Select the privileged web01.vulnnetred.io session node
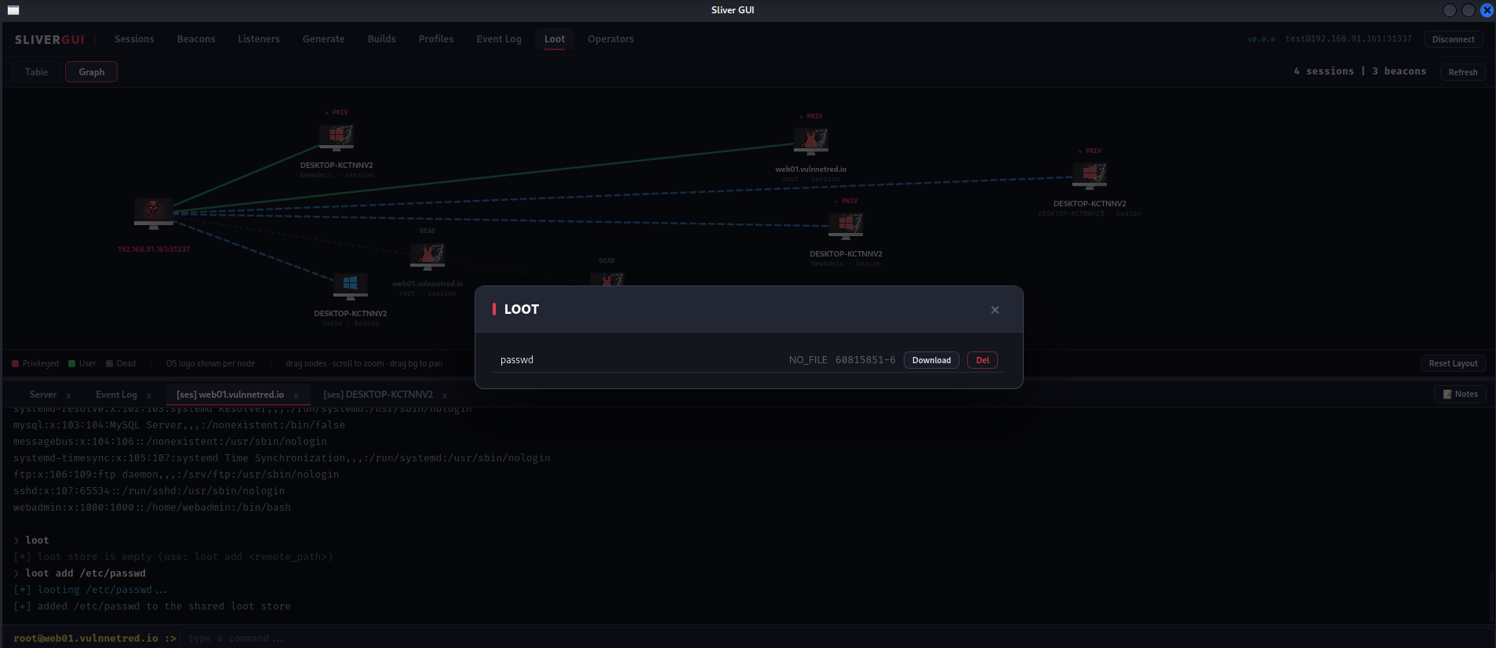 (x=811, y=141)
